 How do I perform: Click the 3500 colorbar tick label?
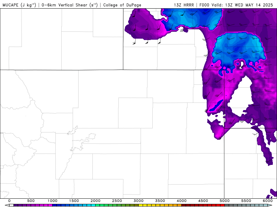160,201
